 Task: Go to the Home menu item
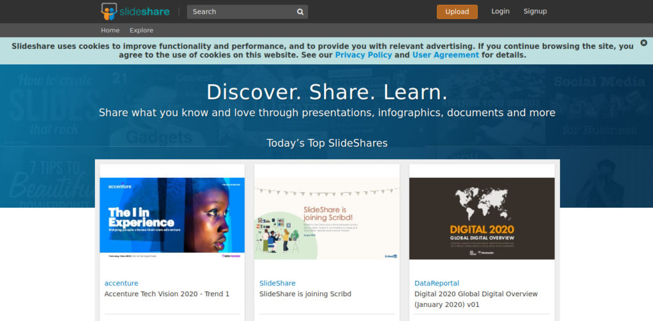click(x=110, y=31)
